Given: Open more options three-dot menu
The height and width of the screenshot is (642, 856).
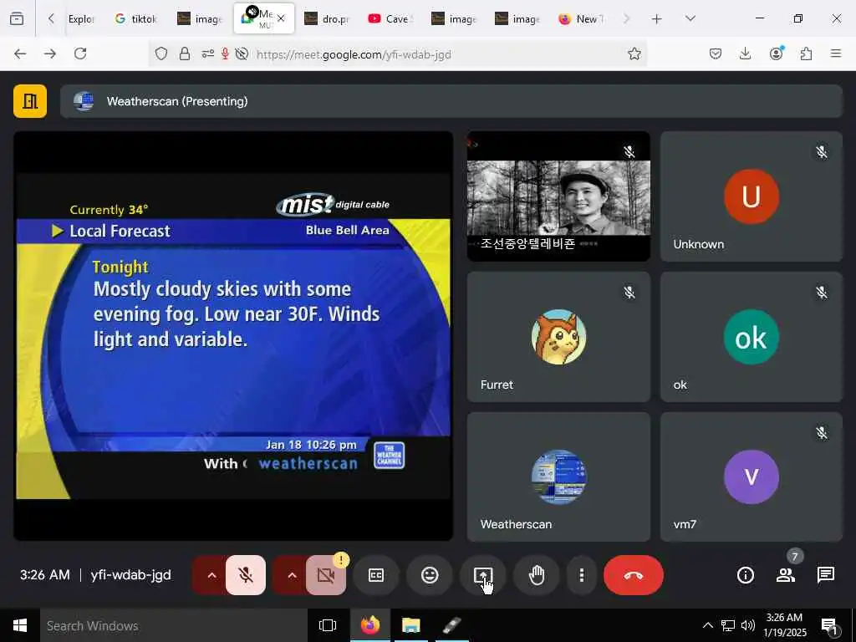Looking at the screenshot, I should coord(582,575).
